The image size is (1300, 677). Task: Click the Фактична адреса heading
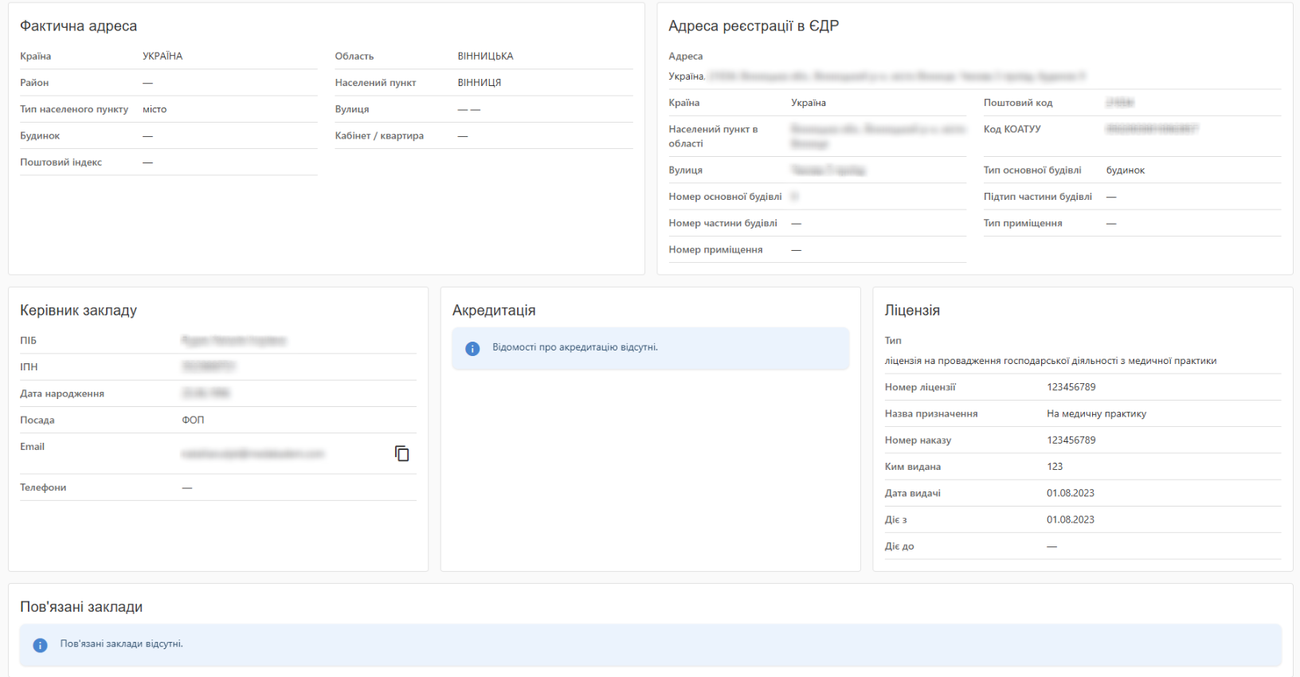click(x=78, y=26)
